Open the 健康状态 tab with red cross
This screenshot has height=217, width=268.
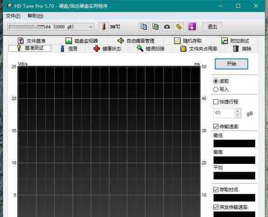point(107,49)
